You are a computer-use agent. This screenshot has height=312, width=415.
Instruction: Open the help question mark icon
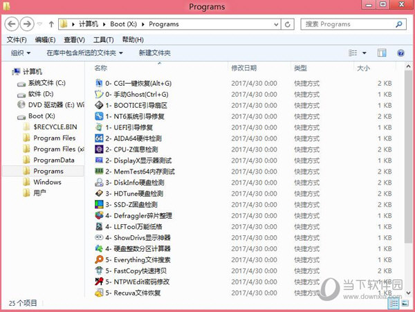click(x=400, y=53)
